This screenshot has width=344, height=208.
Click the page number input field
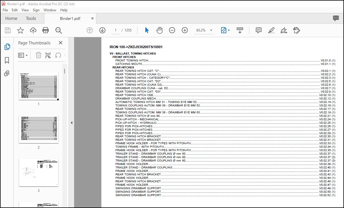click(x=116, y=30)
